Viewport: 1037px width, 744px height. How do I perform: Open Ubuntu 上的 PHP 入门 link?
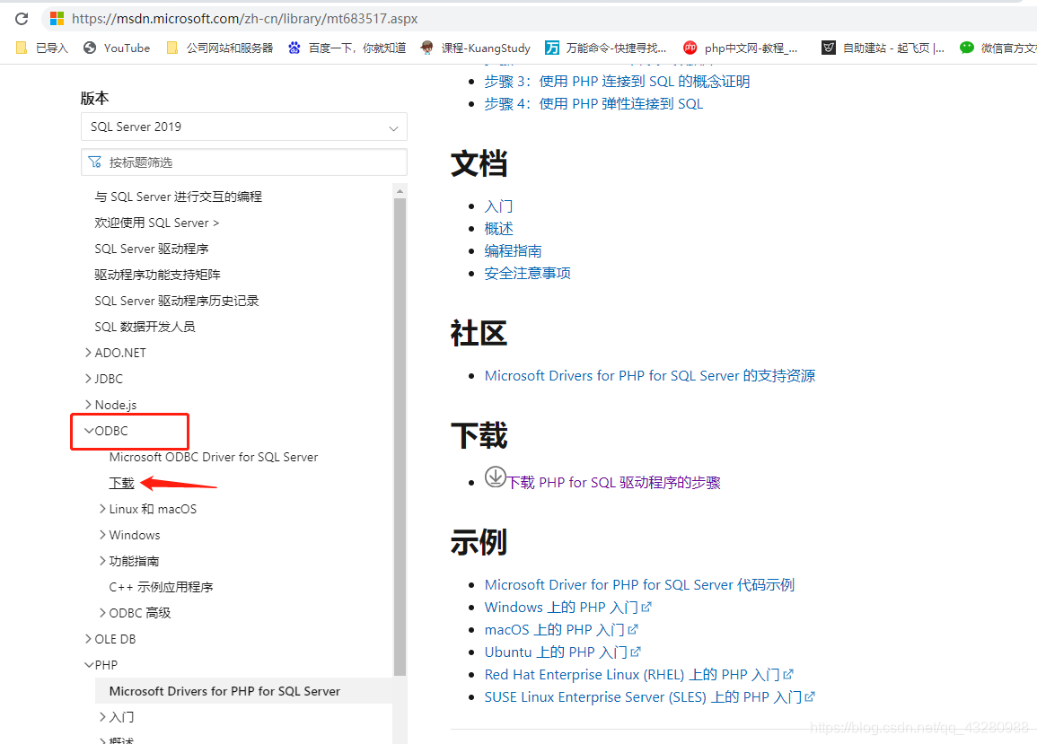click(x=556, y=652)
